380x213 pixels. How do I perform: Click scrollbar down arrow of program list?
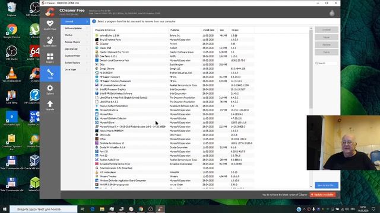[x=311, y=186]
